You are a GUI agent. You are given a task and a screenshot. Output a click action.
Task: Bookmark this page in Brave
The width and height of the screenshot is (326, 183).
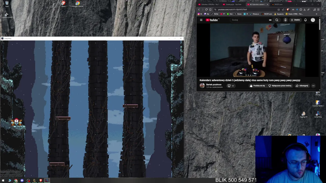(210, 10)
